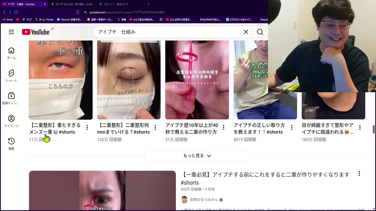376x211 pixels.
Task: Open the YouTube hamburger guide menu
Action: point(11,32)
